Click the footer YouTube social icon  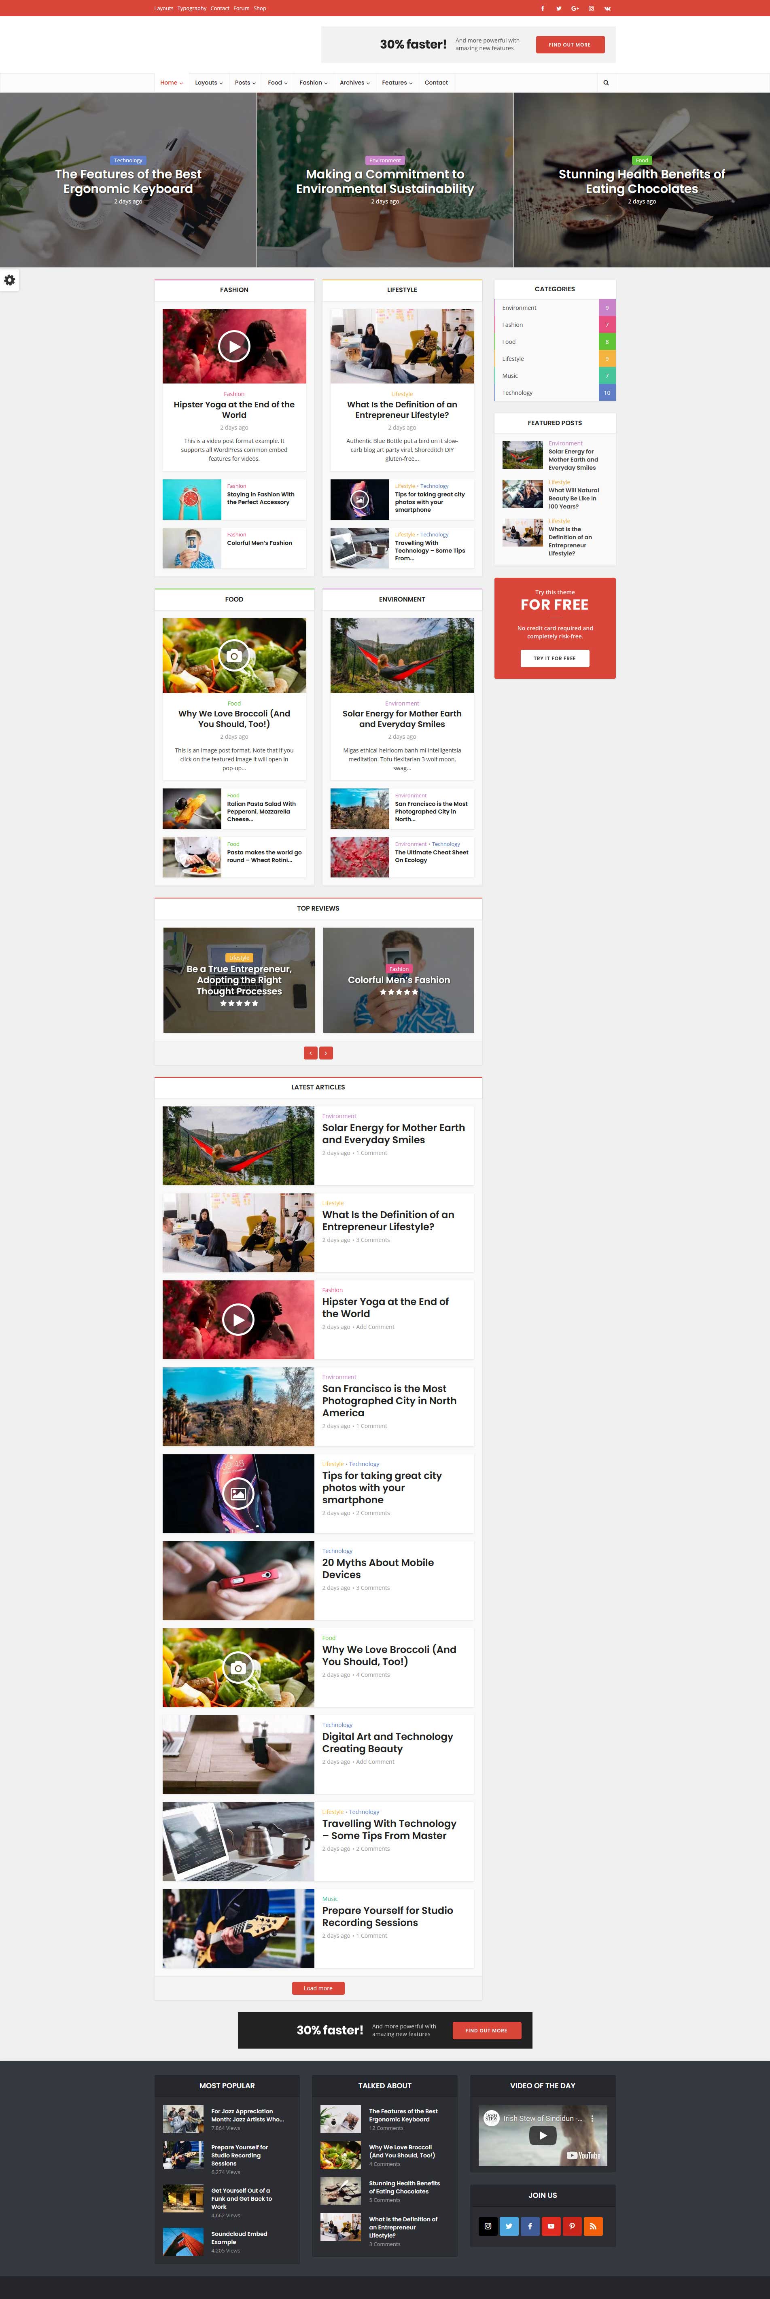[x=552, y=2226]
